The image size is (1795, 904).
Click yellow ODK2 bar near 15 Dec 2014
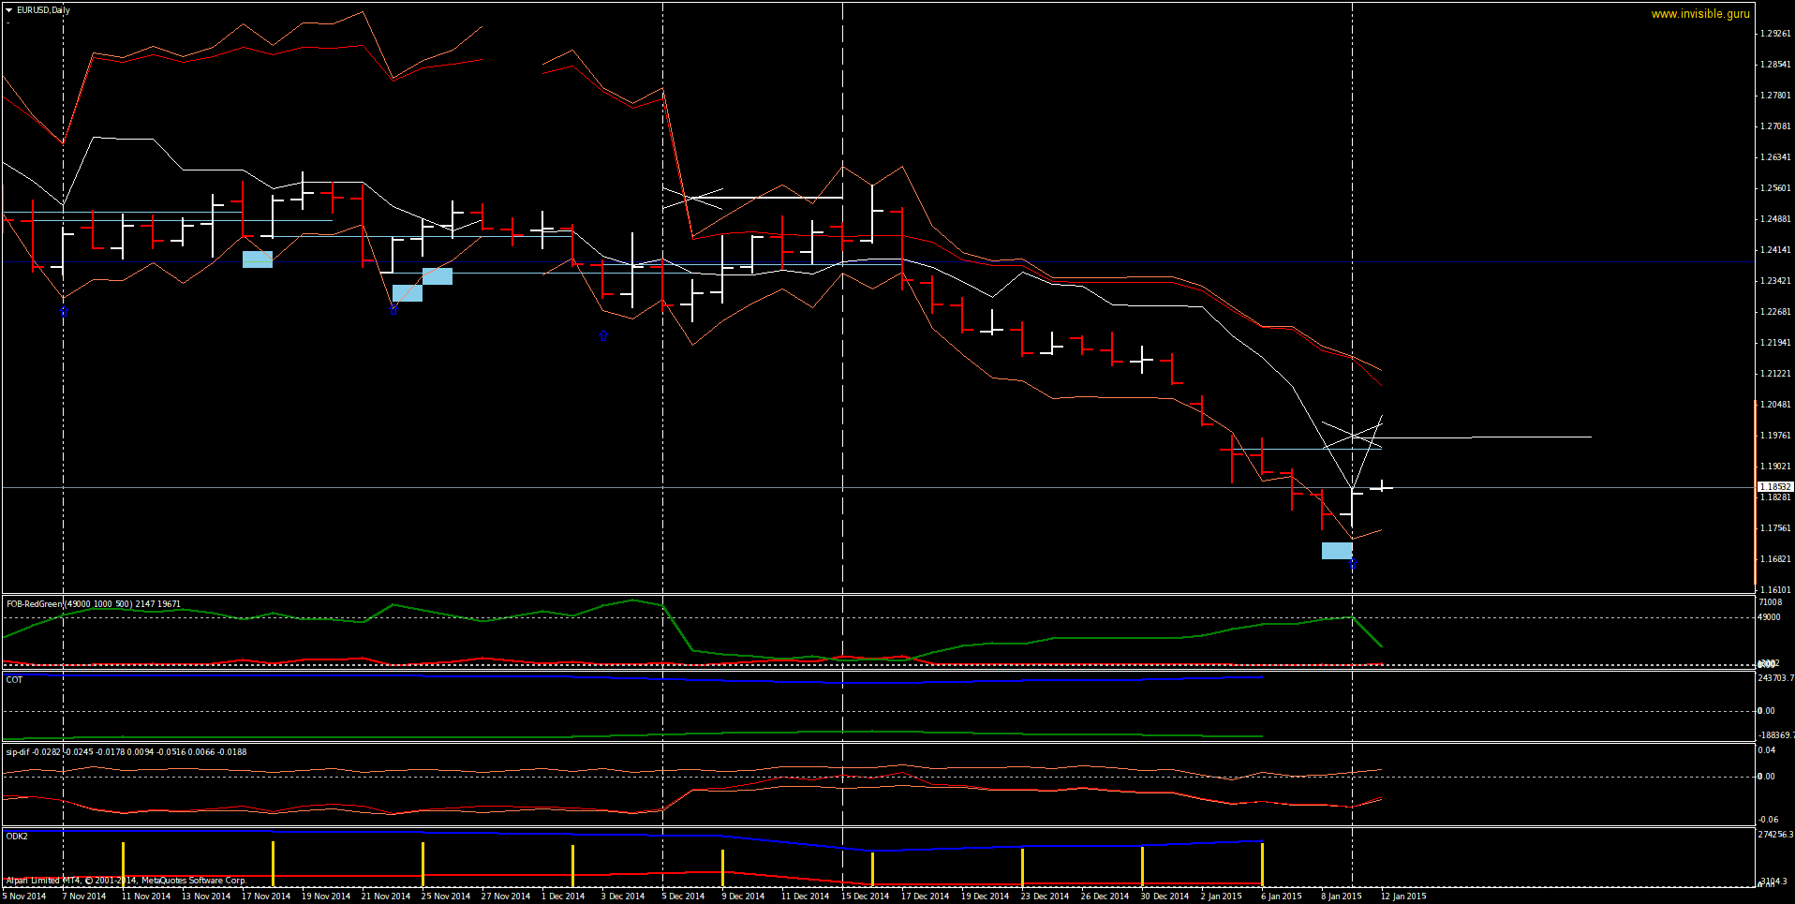coord(872,869)
